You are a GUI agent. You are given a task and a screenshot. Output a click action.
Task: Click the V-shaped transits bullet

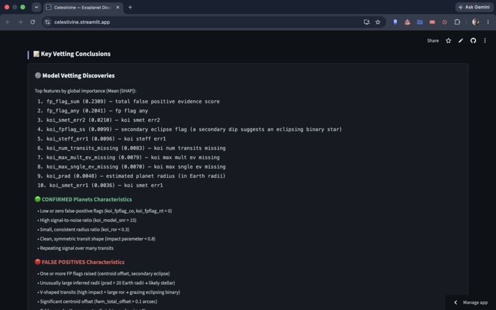[108, 292]
